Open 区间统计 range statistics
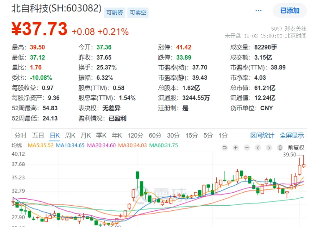Viewport: 321px width, 227px height. [x=262, y=135]
